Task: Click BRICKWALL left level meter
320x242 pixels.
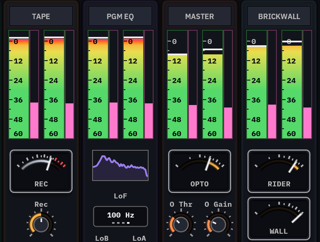Action: tap(257, 85)
